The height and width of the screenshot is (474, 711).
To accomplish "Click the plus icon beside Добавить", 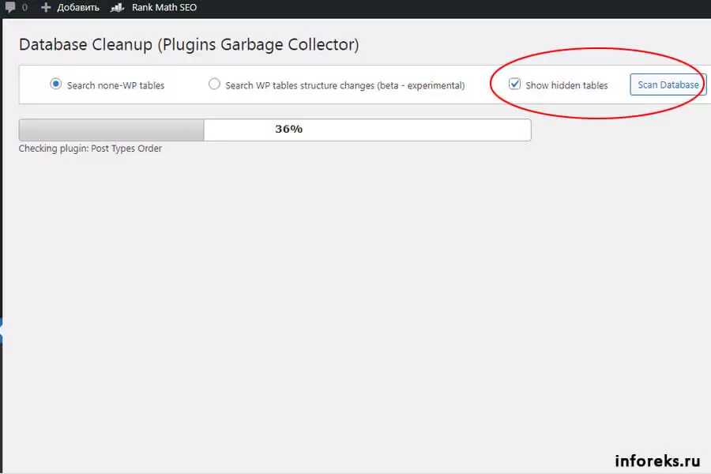I will point(45,8).
